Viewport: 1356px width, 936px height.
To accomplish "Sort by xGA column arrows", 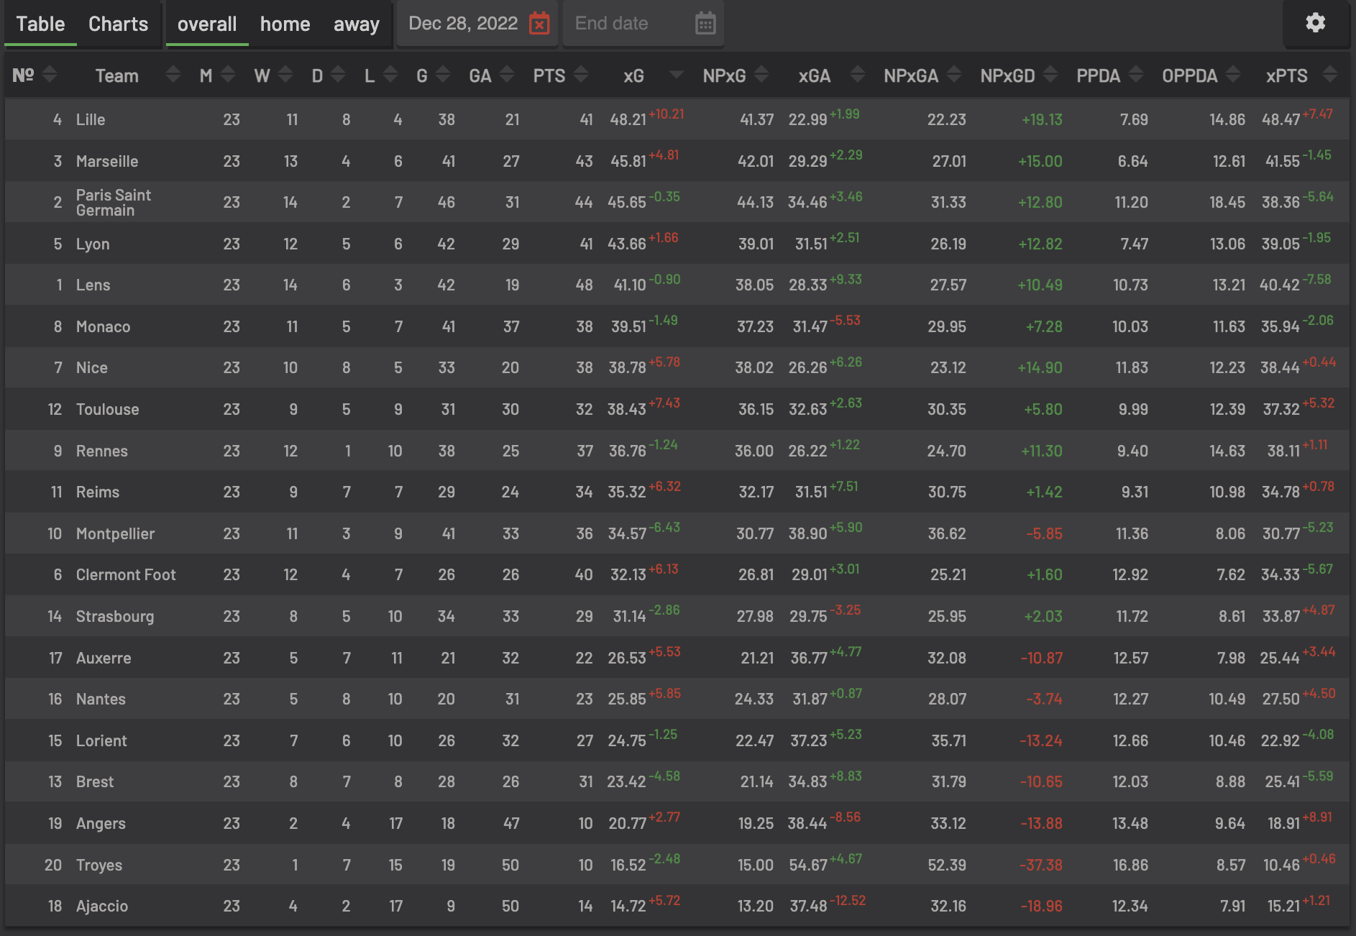I will [x=857, y=75].
